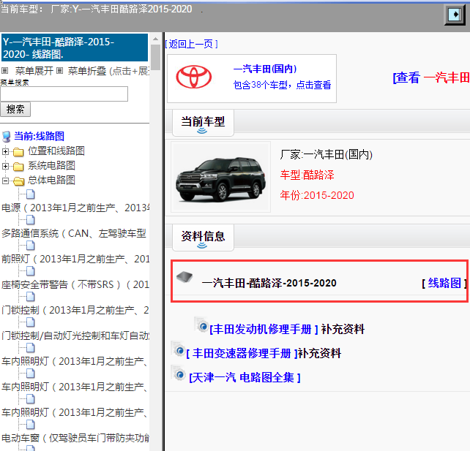The width and height of the screenshot is (470, 451).
Task: Click the 一汽丰田-酷路泽-2015-2020 title text
Action: (269, 283)
